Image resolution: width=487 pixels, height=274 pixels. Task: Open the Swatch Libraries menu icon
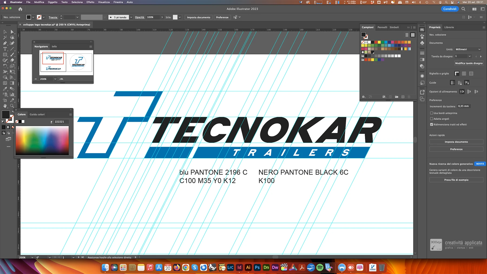(364, 97)
